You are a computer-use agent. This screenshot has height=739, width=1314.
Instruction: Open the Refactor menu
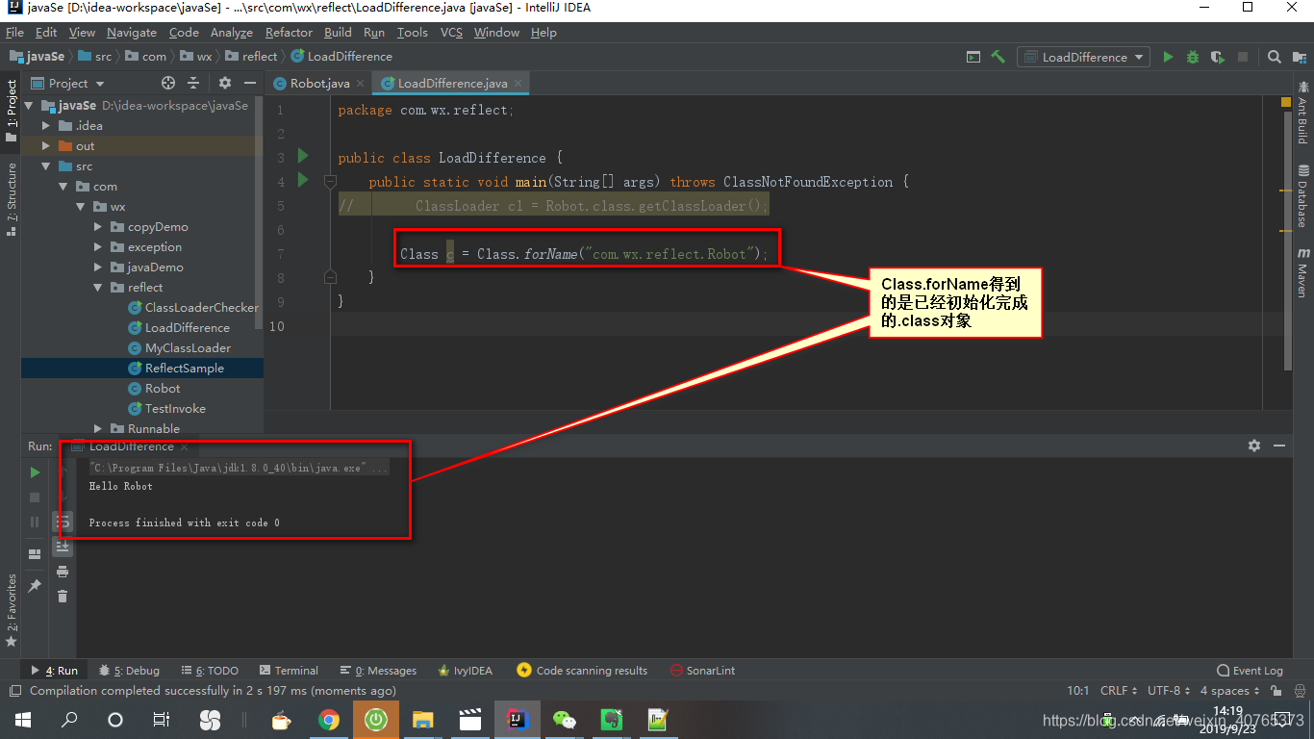289,32
